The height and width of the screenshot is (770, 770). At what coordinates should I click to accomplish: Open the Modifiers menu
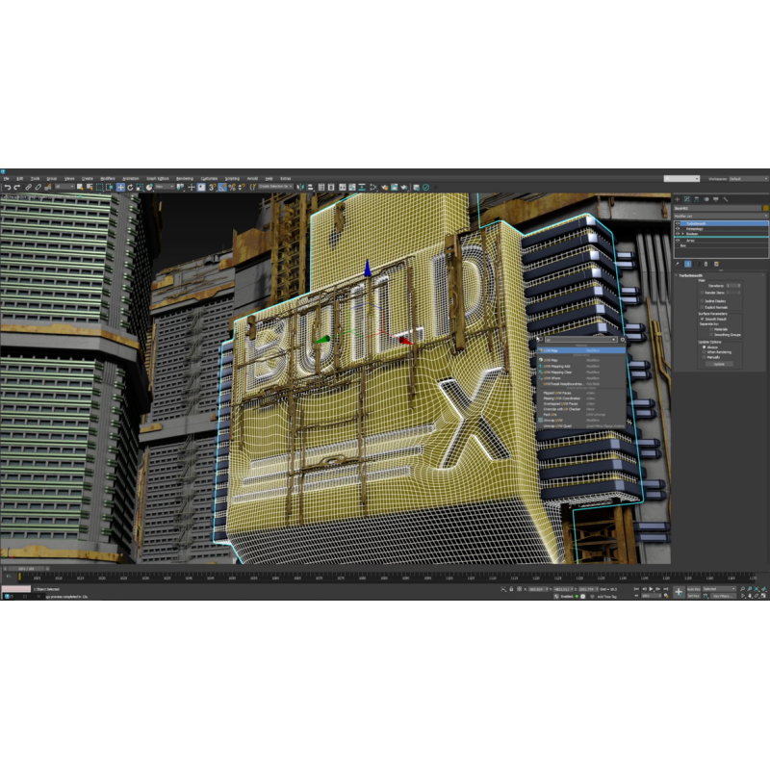pyautogui.click(x=107, y=178)
